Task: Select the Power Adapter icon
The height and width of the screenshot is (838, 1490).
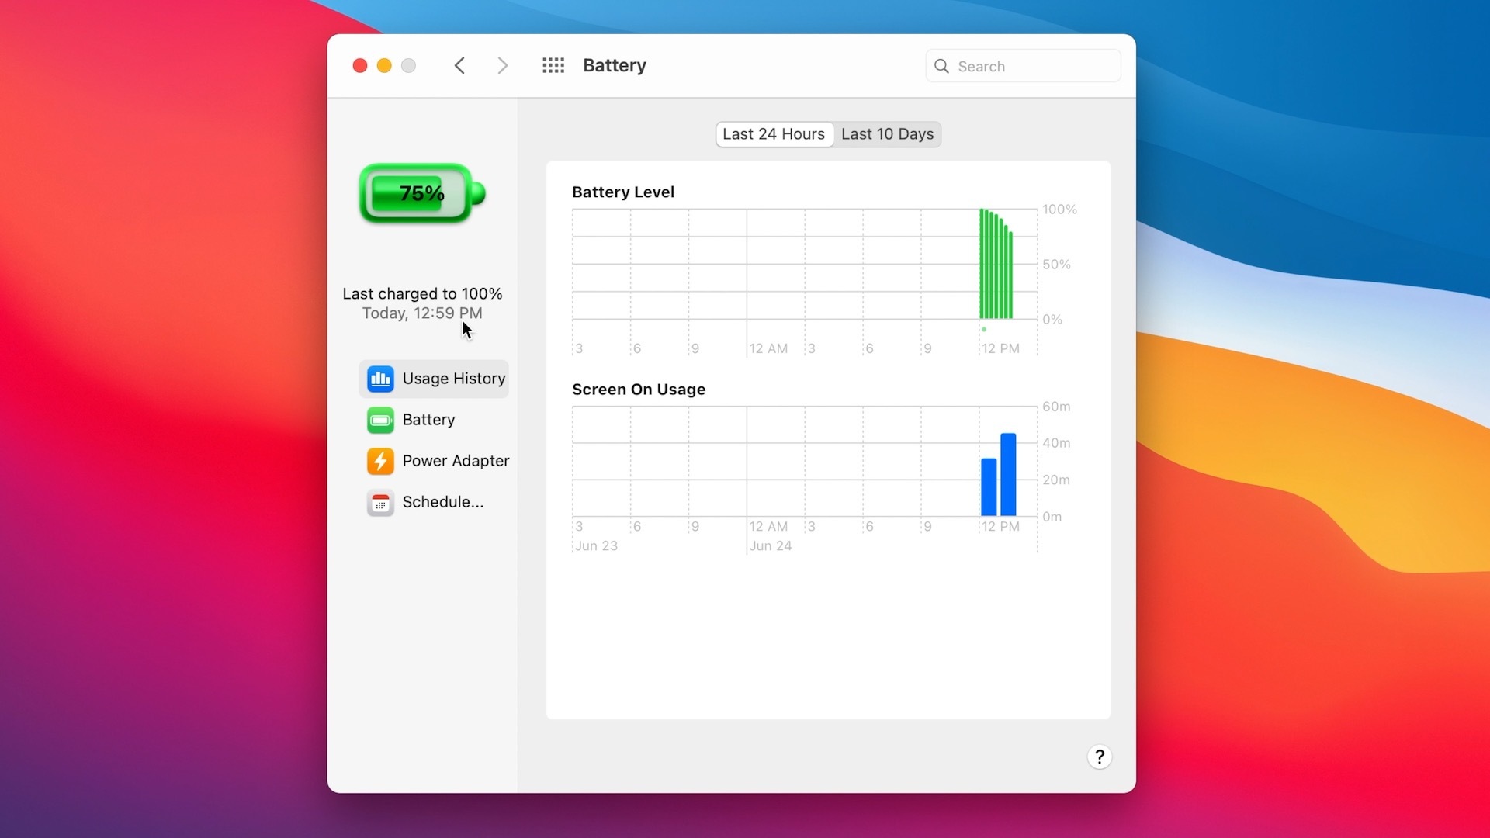Action: coord(379,460)
